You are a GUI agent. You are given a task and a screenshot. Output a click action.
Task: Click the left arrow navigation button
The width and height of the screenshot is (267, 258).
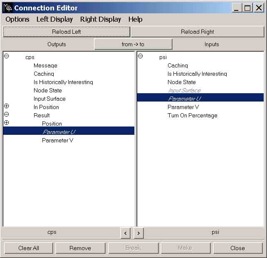126,233
